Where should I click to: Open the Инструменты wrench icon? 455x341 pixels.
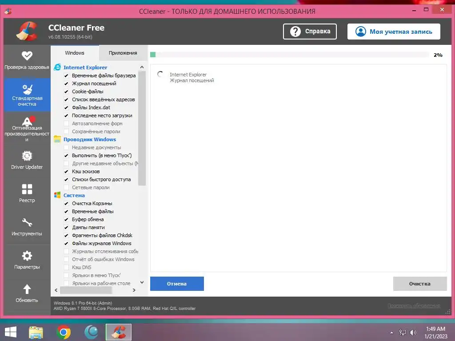(27, 222)
